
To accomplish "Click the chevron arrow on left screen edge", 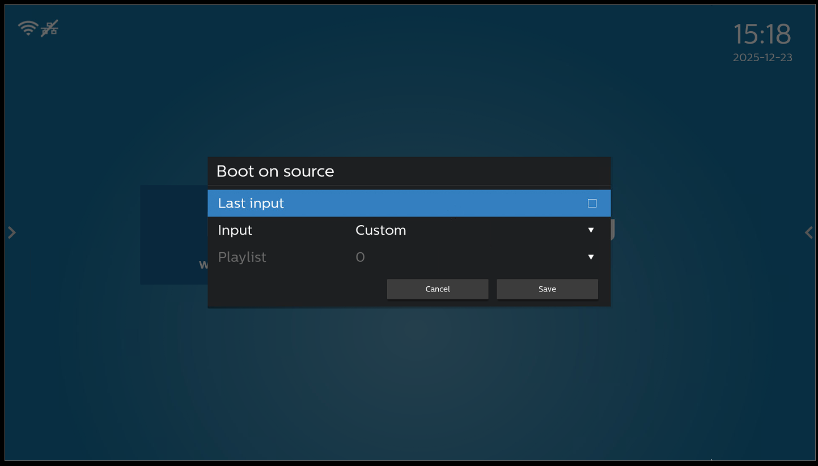I will [x=12, y=232].
